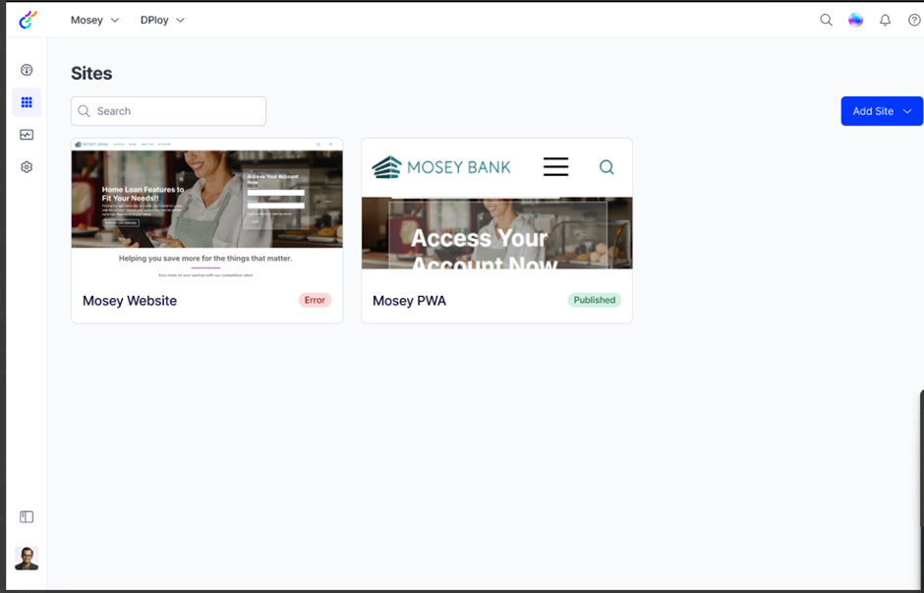Open the dashboard overview icon in the sidebar

pyautogui.click(x=27, y=70)
